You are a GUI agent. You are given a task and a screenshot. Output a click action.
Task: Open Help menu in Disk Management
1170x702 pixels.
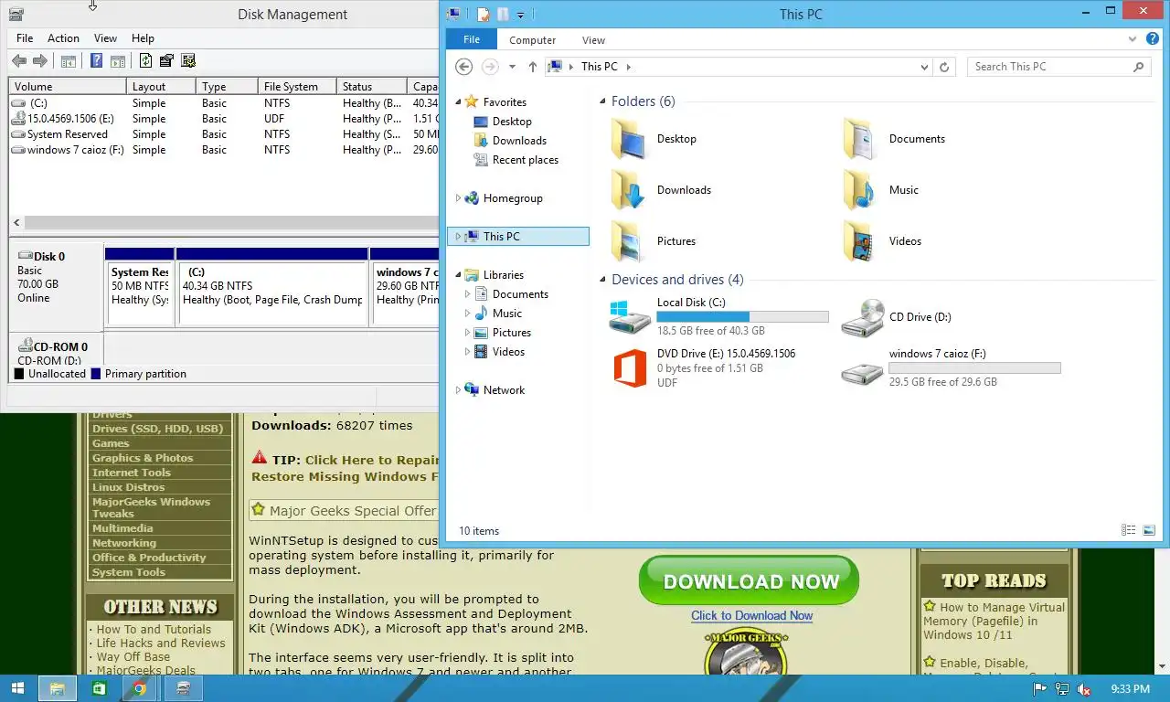[x=143, y=38]
